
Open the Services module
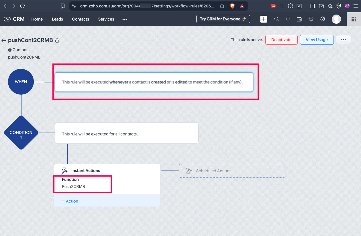(x=106, y=19)
